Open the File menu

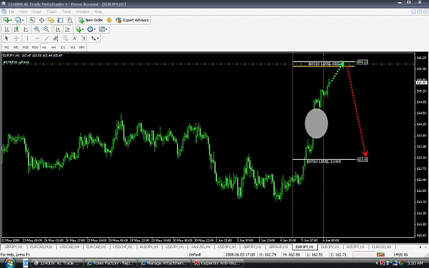tap(12, 12)
